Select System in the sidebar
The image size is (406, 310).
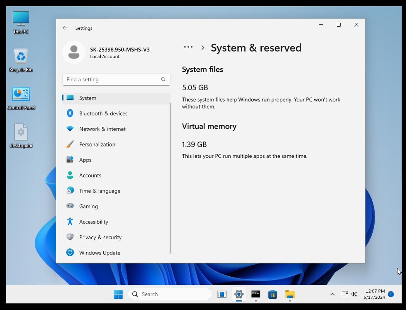click(116, 98)
